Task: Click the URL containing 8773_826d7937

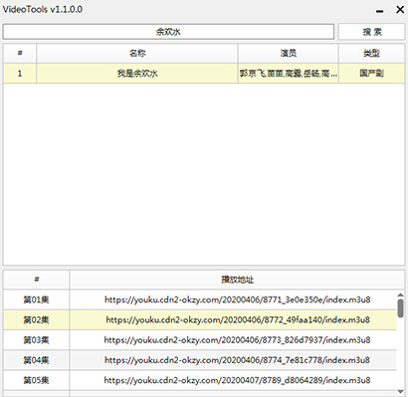Action: click(237, 340)
